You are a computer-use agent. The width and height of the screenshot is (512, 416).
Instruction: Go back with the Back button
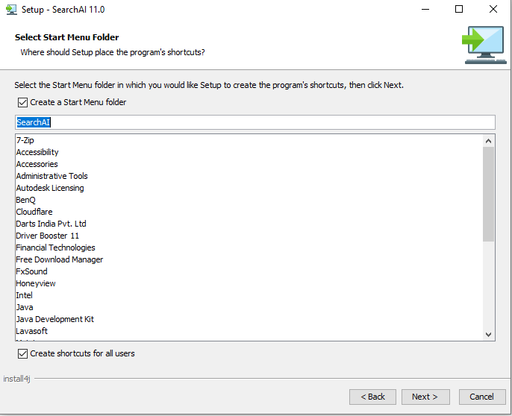372,397
